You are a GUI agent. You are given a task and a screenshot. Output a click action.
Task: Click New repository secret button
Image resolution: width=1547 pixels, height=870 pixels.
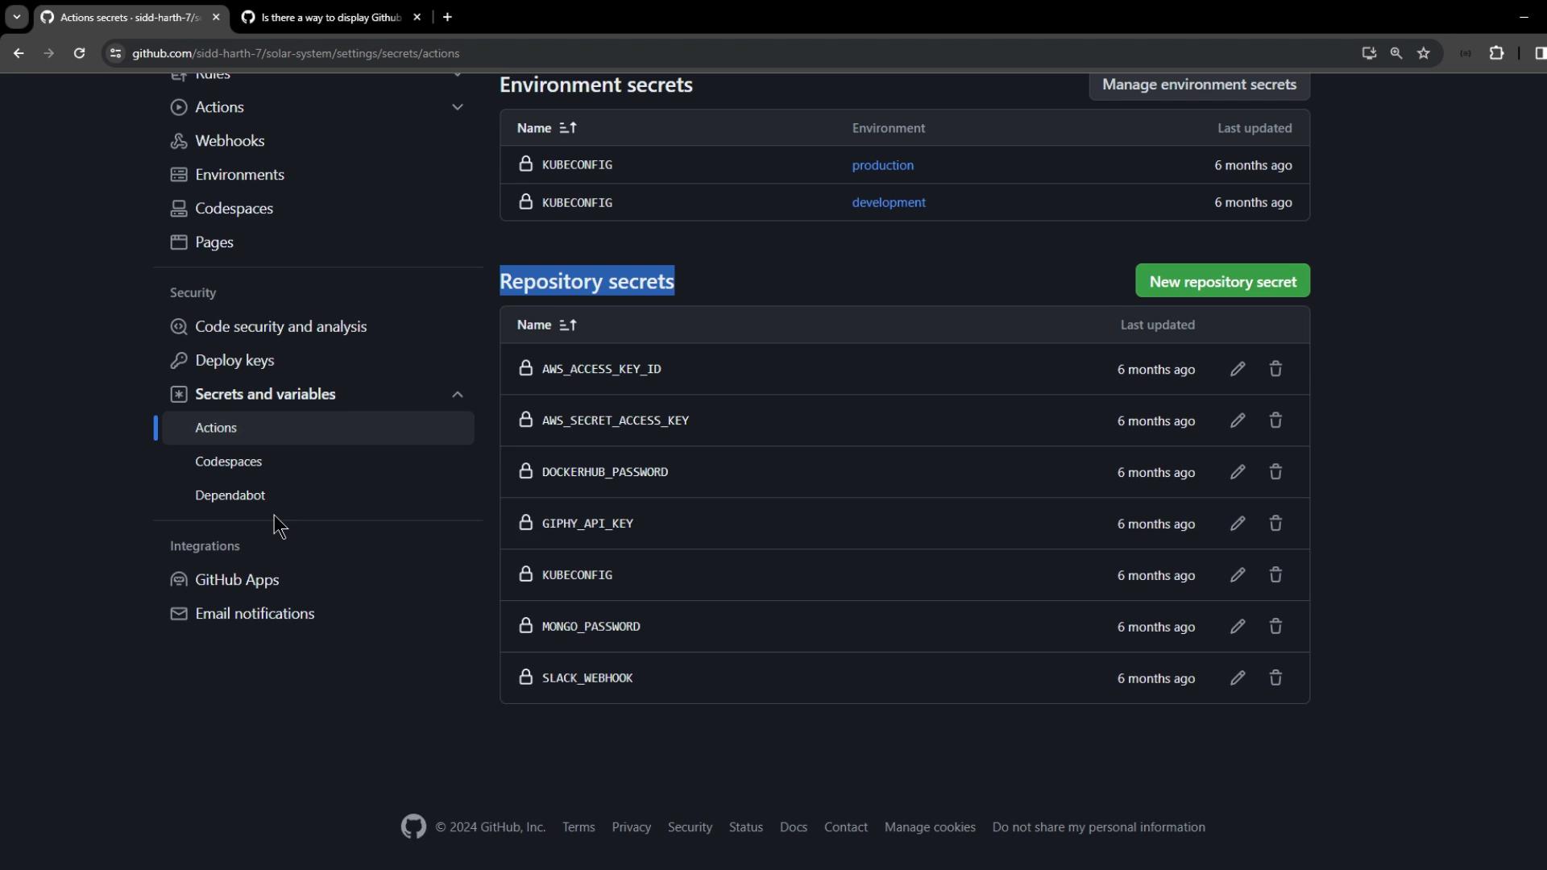[1222, 281]
